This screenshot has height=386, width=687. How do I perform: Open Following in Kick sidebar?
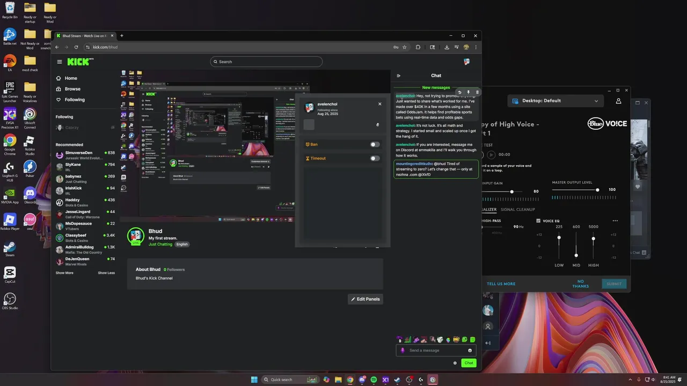[70, 100]
